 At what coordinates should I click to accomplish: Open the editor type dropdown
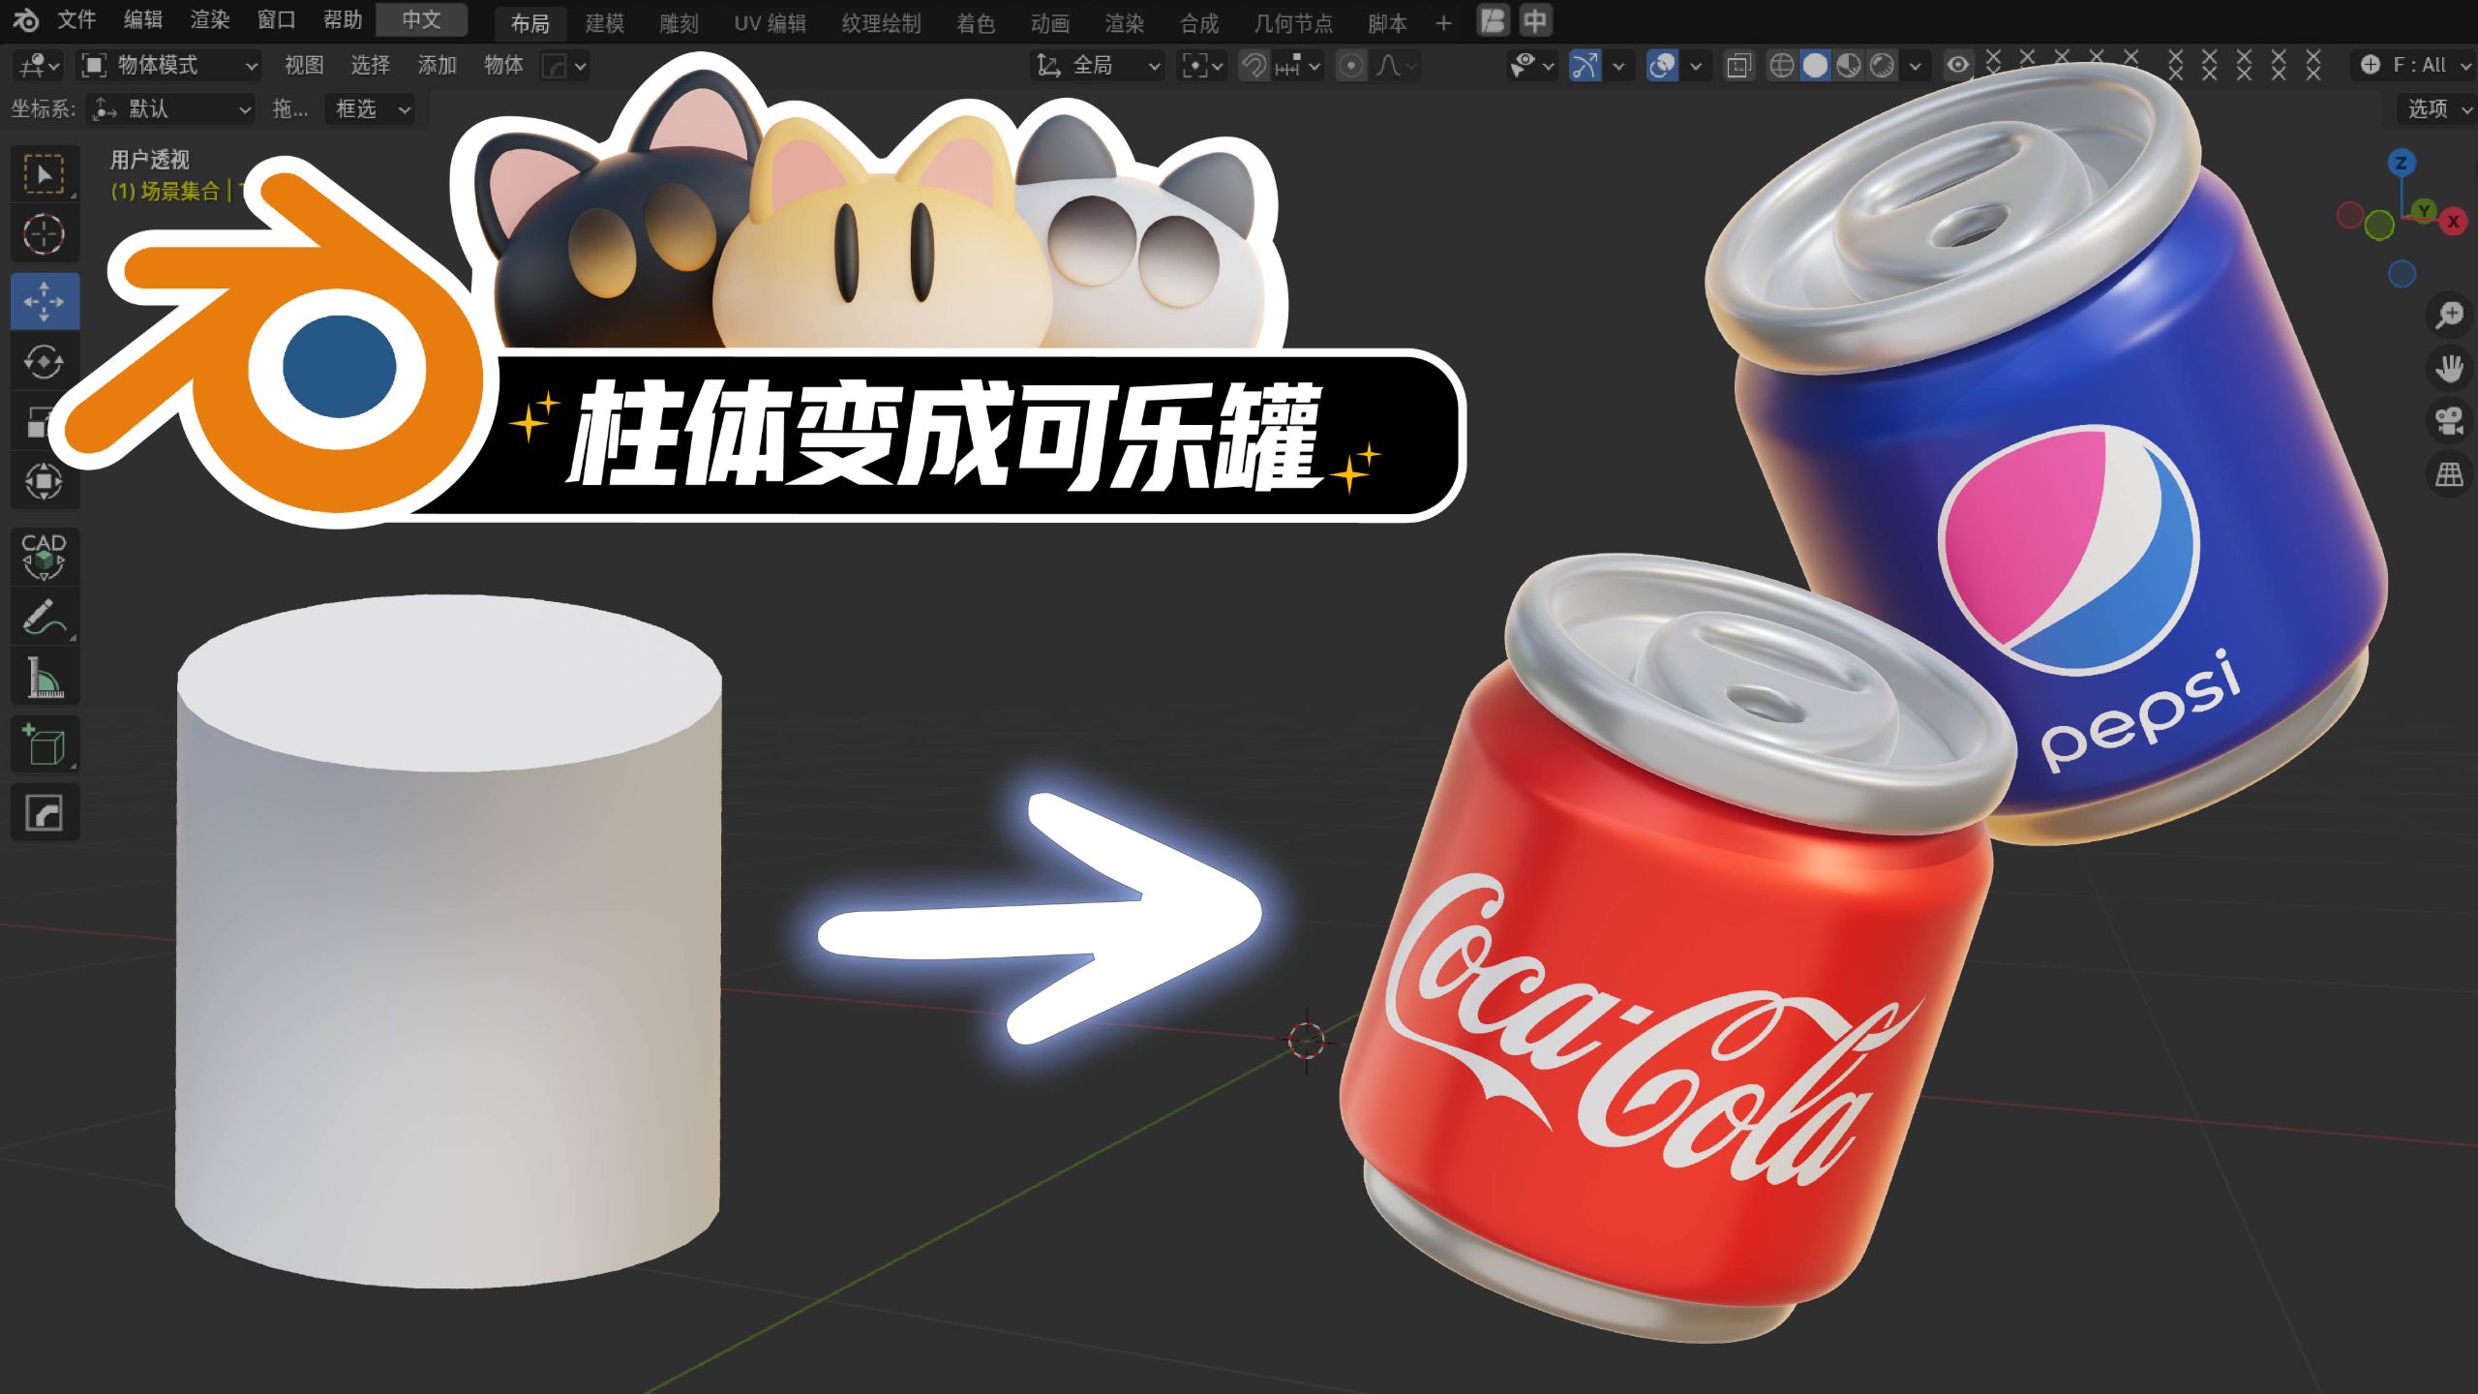point(39,65)
